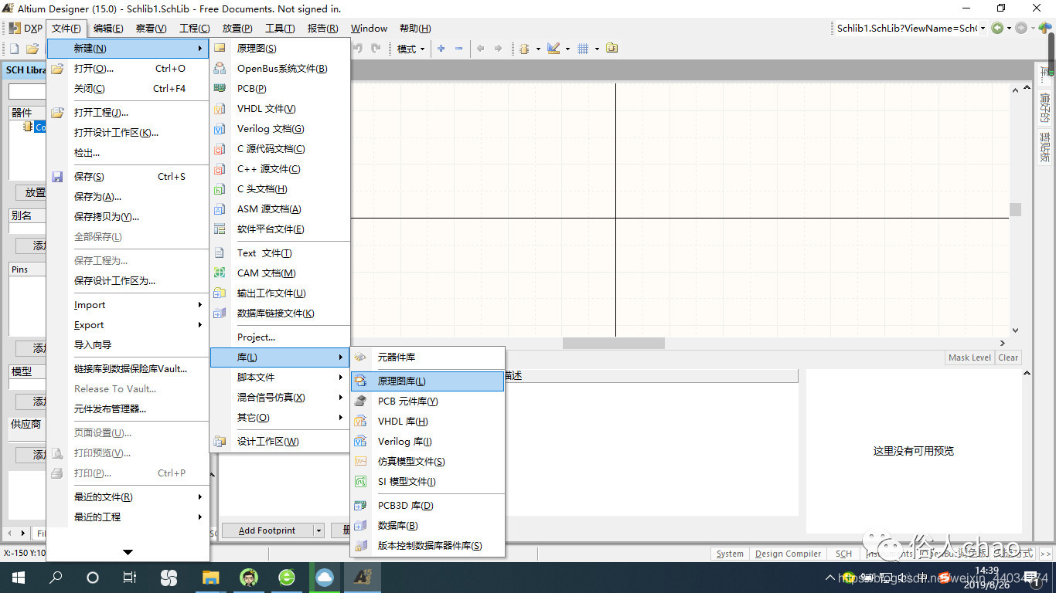The image size is (1056, 593).
Task: Click the expand-more arrow at the File menu bottom
Action: tap(128, 552)
